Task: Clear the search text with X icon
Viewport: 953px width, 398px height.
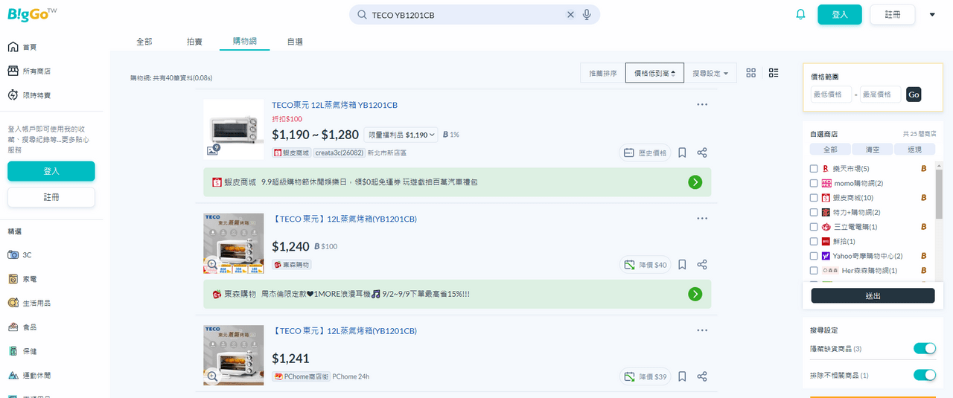Action: tap(571, 15)
